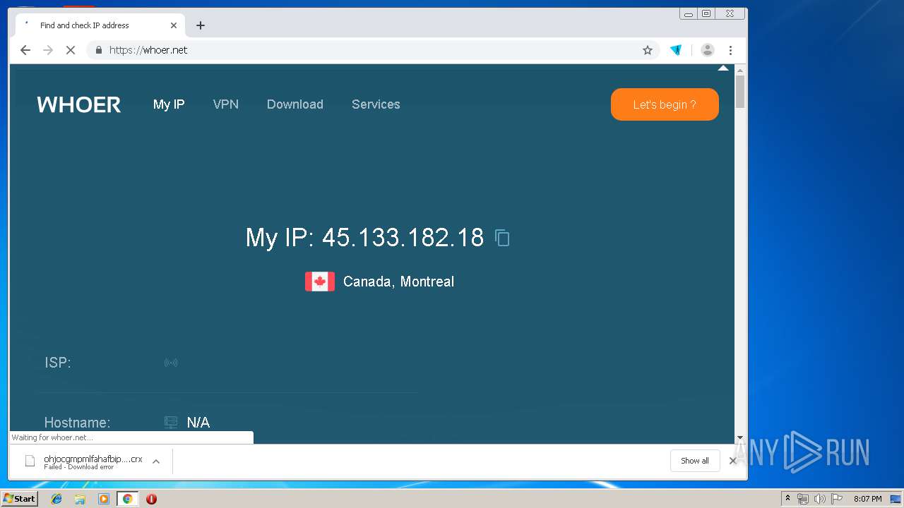Click the 8:07 PM taskbar clock
Screen dimensions: 904x508
pyautogui.click(x=868, y=499)
